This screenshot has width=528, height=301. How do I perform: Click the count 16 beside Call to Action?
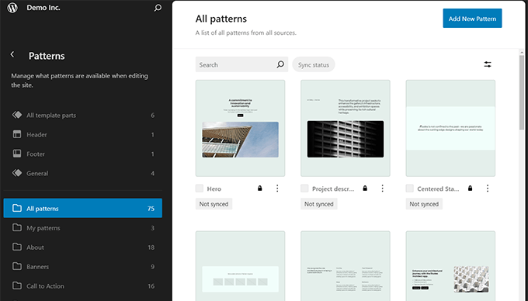(x=151, y=285)
